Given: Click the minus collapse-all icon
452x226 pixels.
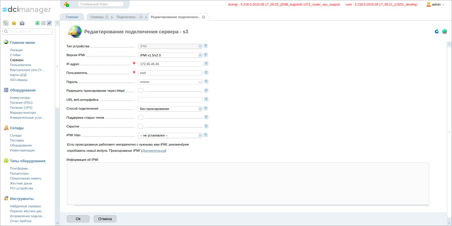Looking at the screenshot, I should [x=43, y=23].
